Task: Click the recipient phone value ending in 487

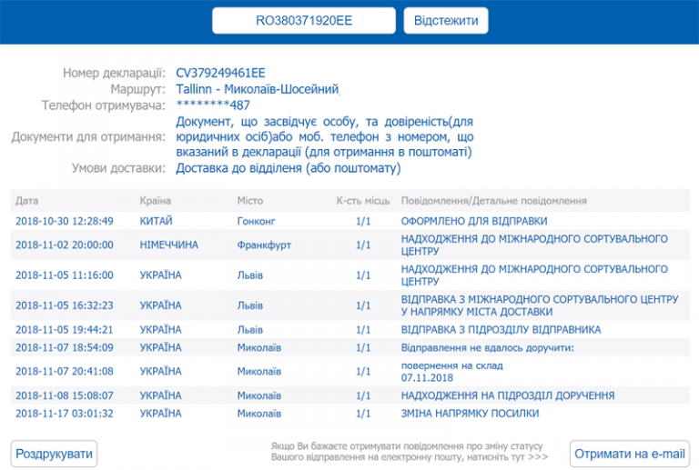Action: pyautogui.click(x=213, y=105)
